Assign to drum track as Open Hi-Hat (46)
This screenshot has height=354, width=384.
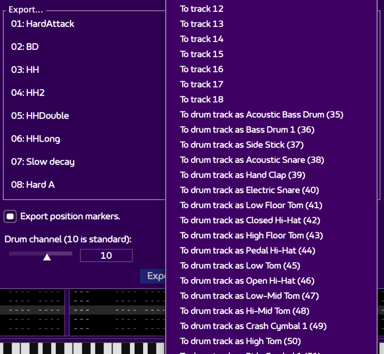[247, 281]
